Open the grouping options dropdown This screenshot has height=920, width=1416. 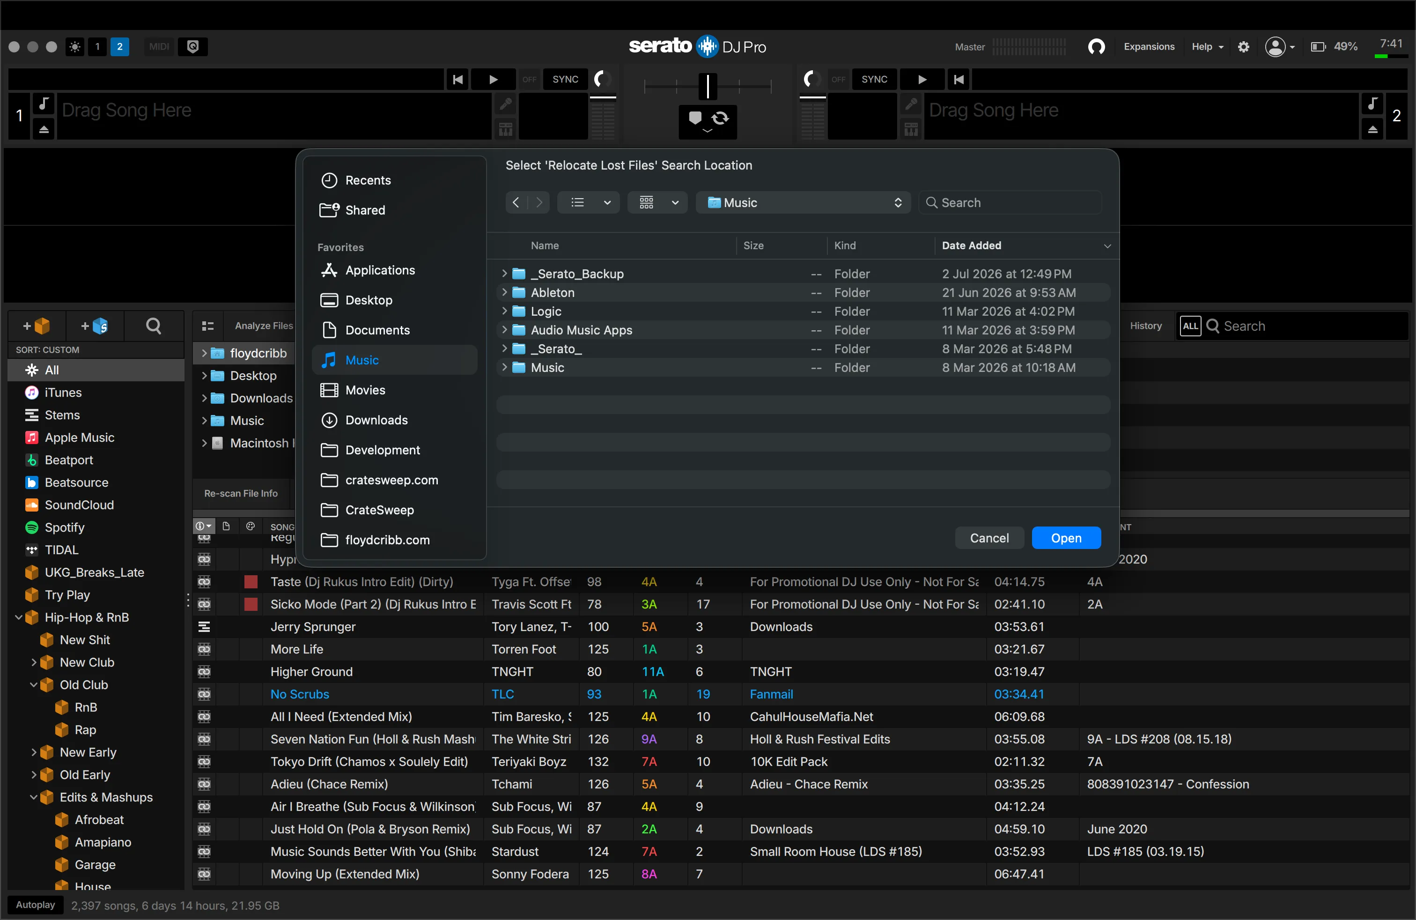pyautogui.click(x=657, y=202)
